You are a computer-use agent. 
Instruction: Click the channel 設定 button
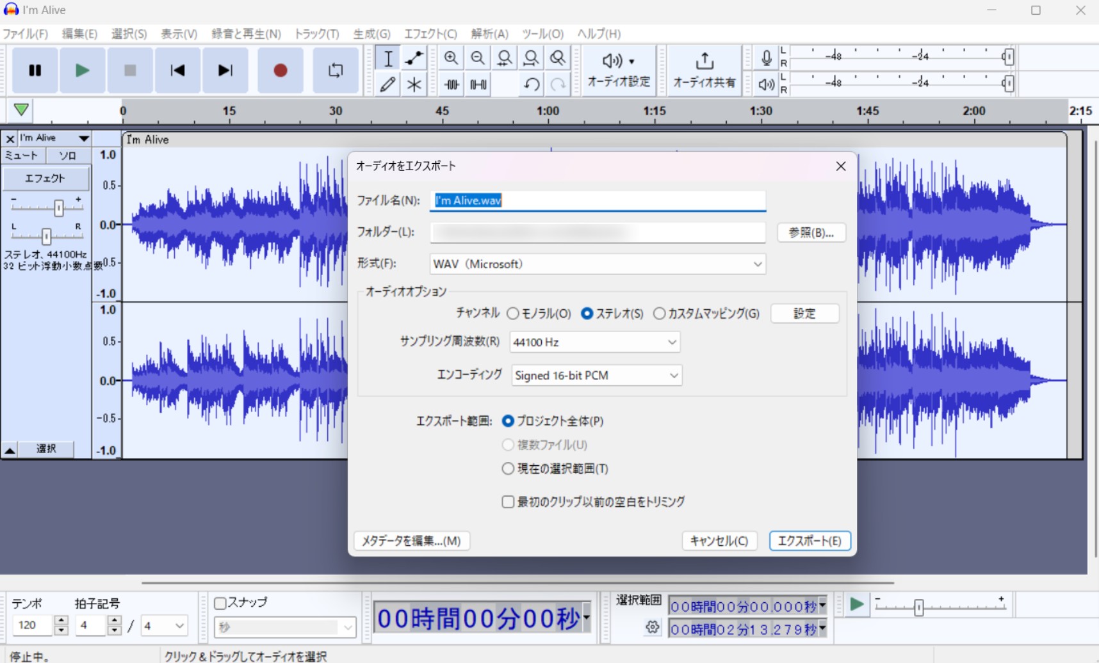[x=805, y=314]
